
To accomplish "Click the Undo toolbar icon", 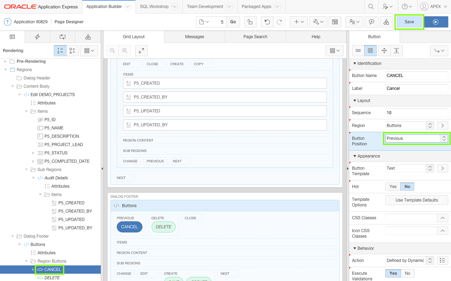I will click(x=267, y=22).
